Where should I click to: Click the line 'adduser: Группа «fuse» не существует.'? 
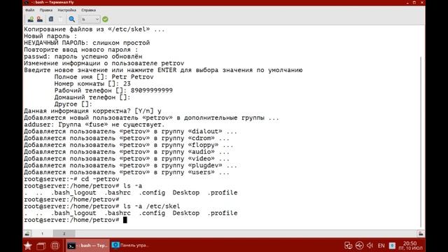coord(94,125)
